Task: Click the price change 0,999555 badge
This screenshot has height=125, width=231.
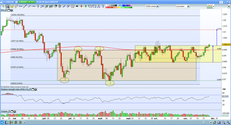Action: click(x=27, y=2)
